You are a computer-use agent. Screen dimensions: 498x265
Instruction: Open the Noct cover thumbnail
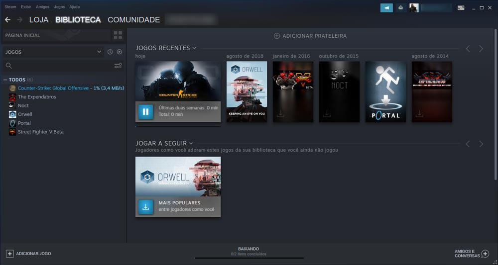pos(340,91)
